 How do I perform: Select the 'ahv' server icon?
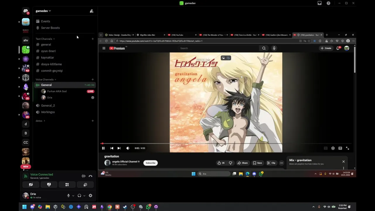pos(26,40)
